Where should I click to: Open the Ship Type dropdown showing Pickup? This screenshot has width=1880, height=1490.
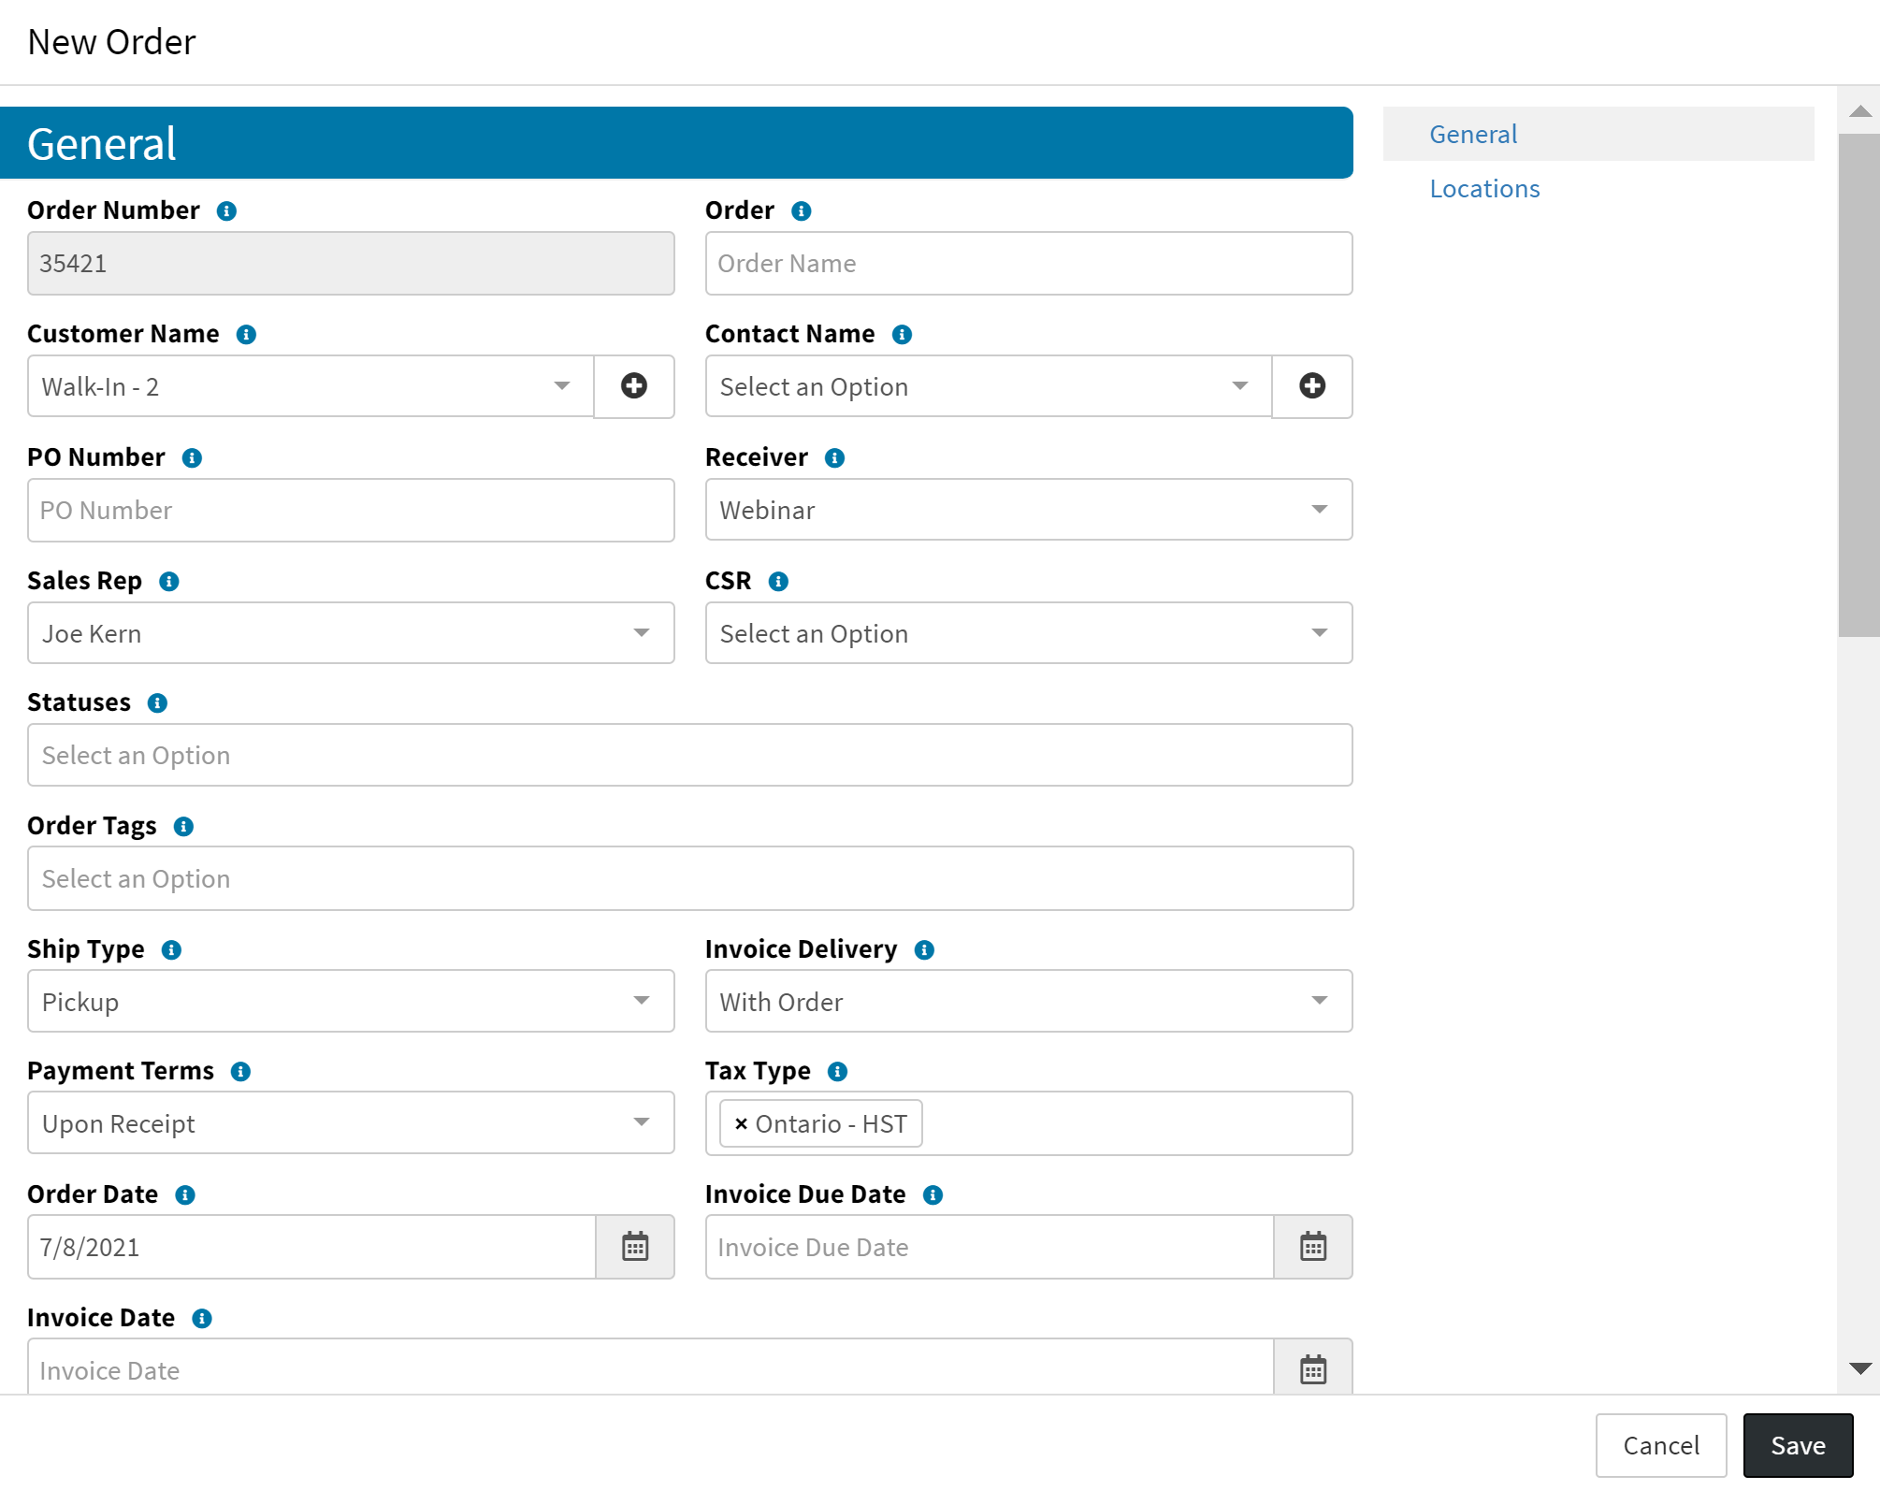click(x=641, y=1001)
